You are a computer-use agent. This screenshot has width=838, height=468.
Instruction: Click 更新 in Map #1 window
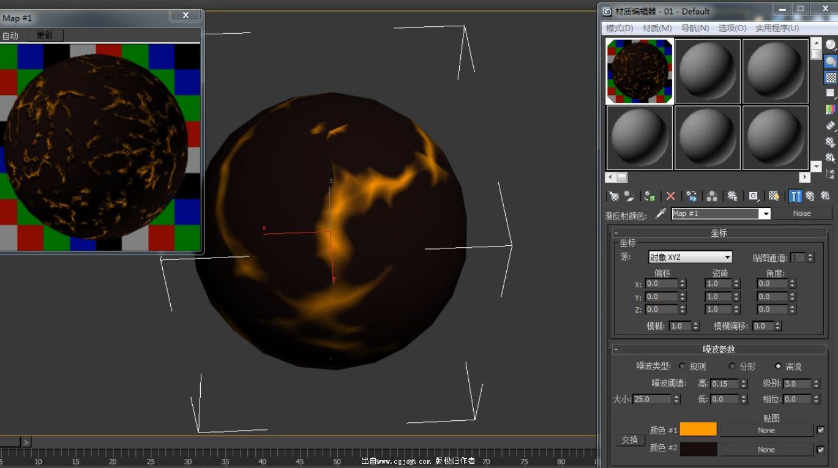[x=45, y=35]
